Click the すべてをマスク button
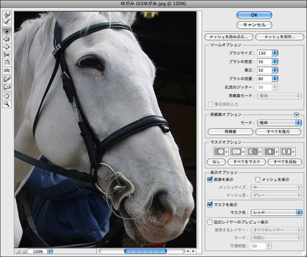Viewport: 307px width, 257px height. [247, 162]
